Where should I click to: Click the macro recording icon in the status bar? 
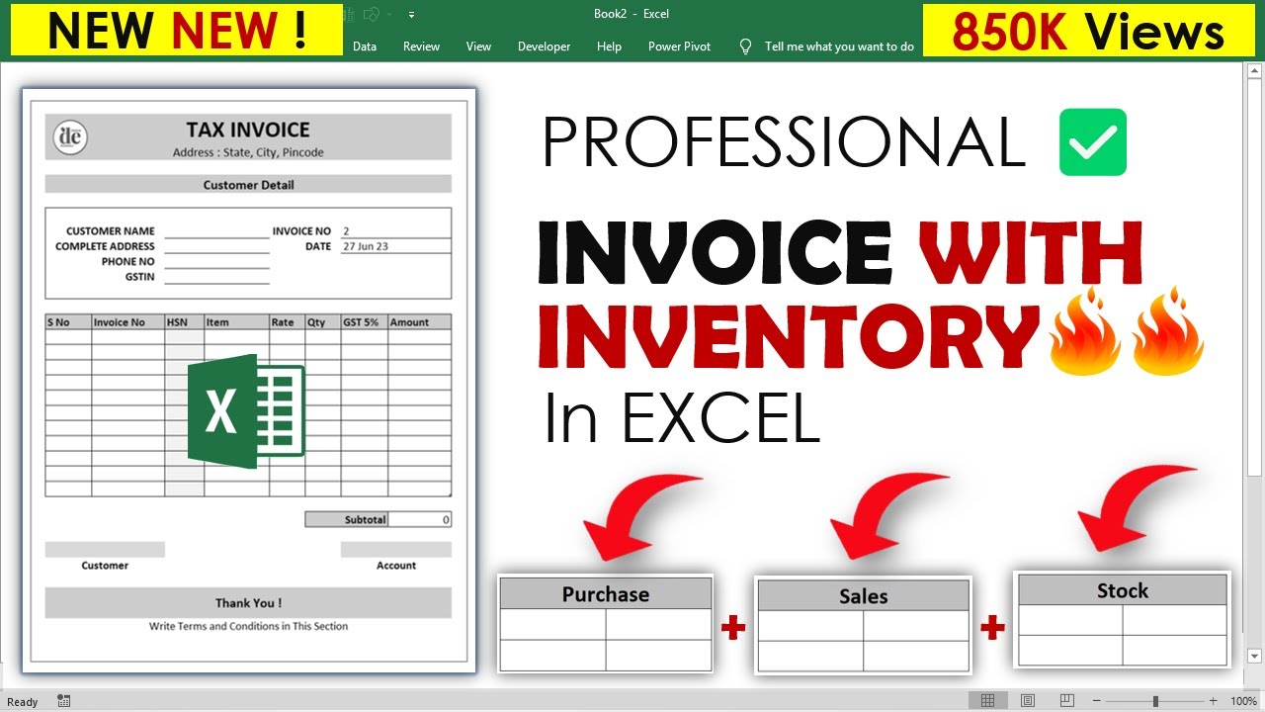[64, 701]
